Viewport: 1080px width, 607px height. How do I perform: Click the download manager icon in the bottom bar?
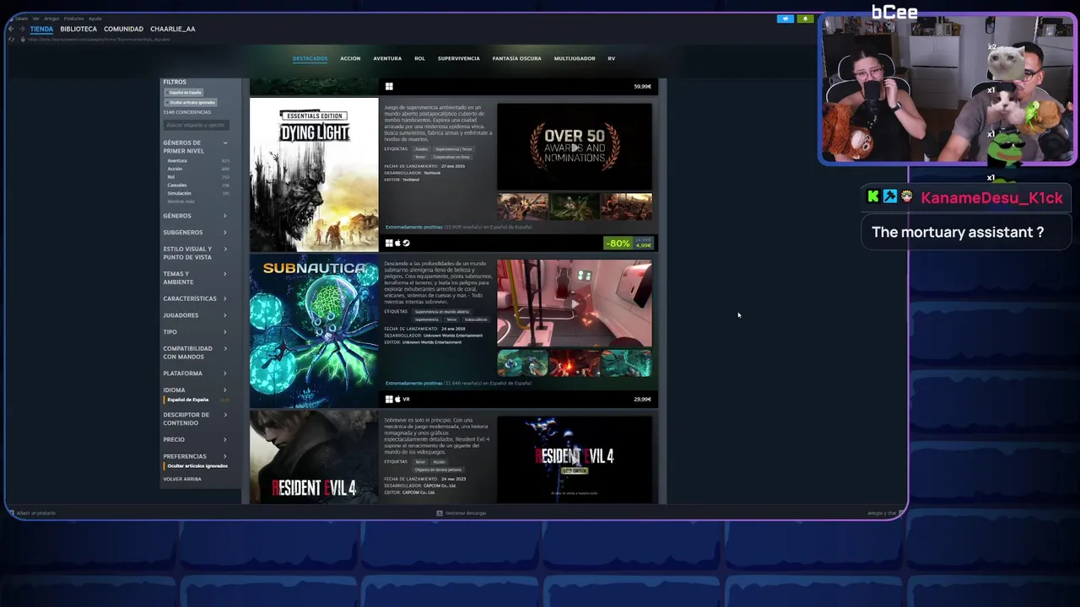(440, 513)
